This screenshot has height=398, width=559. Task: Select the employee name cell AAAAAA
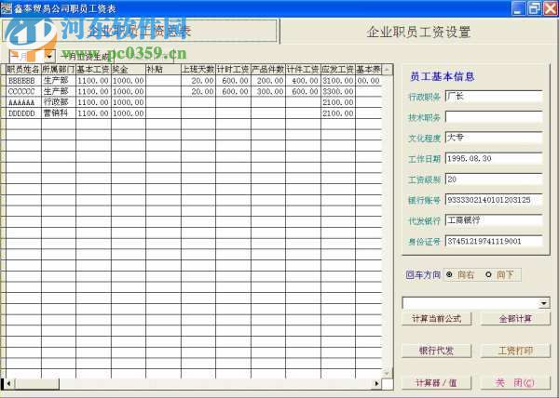[23, 102]
